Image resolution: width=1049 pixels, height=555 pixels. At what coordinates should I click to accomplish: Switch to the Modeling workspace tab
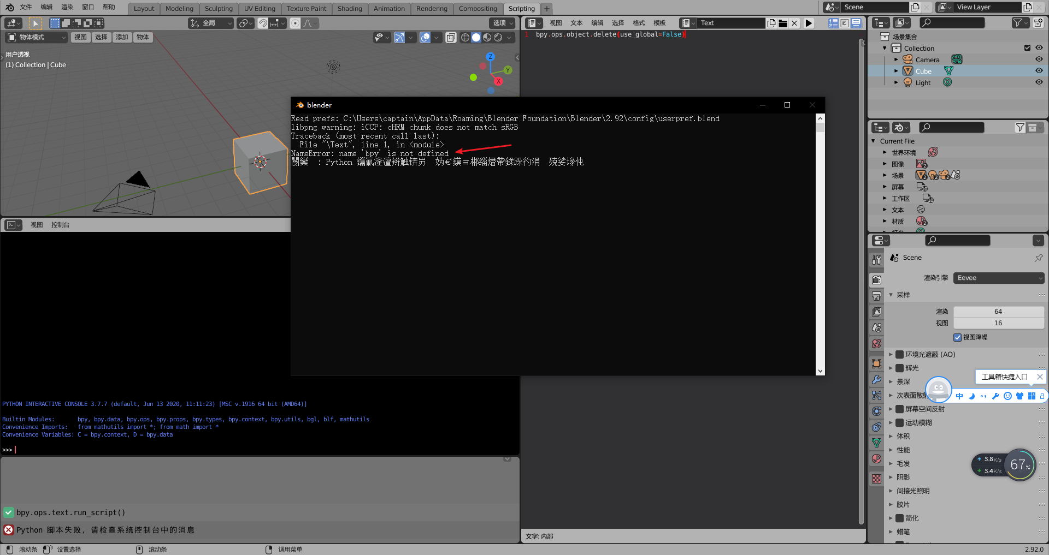coord(179,9)
